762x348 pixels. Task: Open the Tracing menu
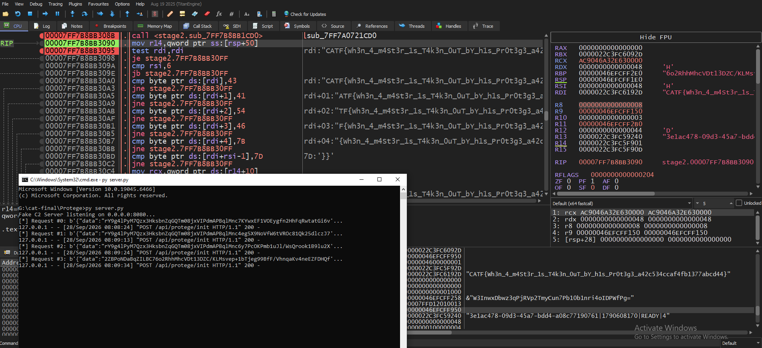pos(55,4)
